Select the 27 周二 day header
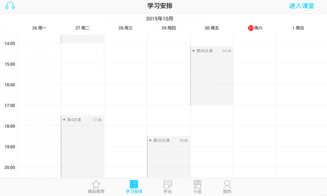The image size is (327, 196). (x=82, y=28)
